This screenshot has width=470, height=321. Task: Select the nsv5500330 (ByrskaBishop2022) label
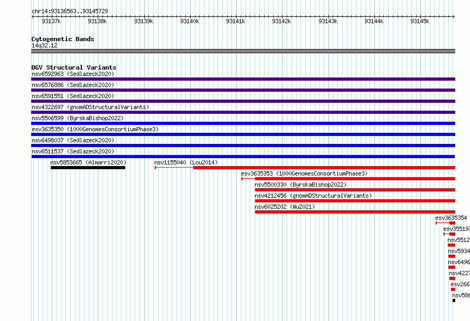pyautogui.click(x=300, y=184)
